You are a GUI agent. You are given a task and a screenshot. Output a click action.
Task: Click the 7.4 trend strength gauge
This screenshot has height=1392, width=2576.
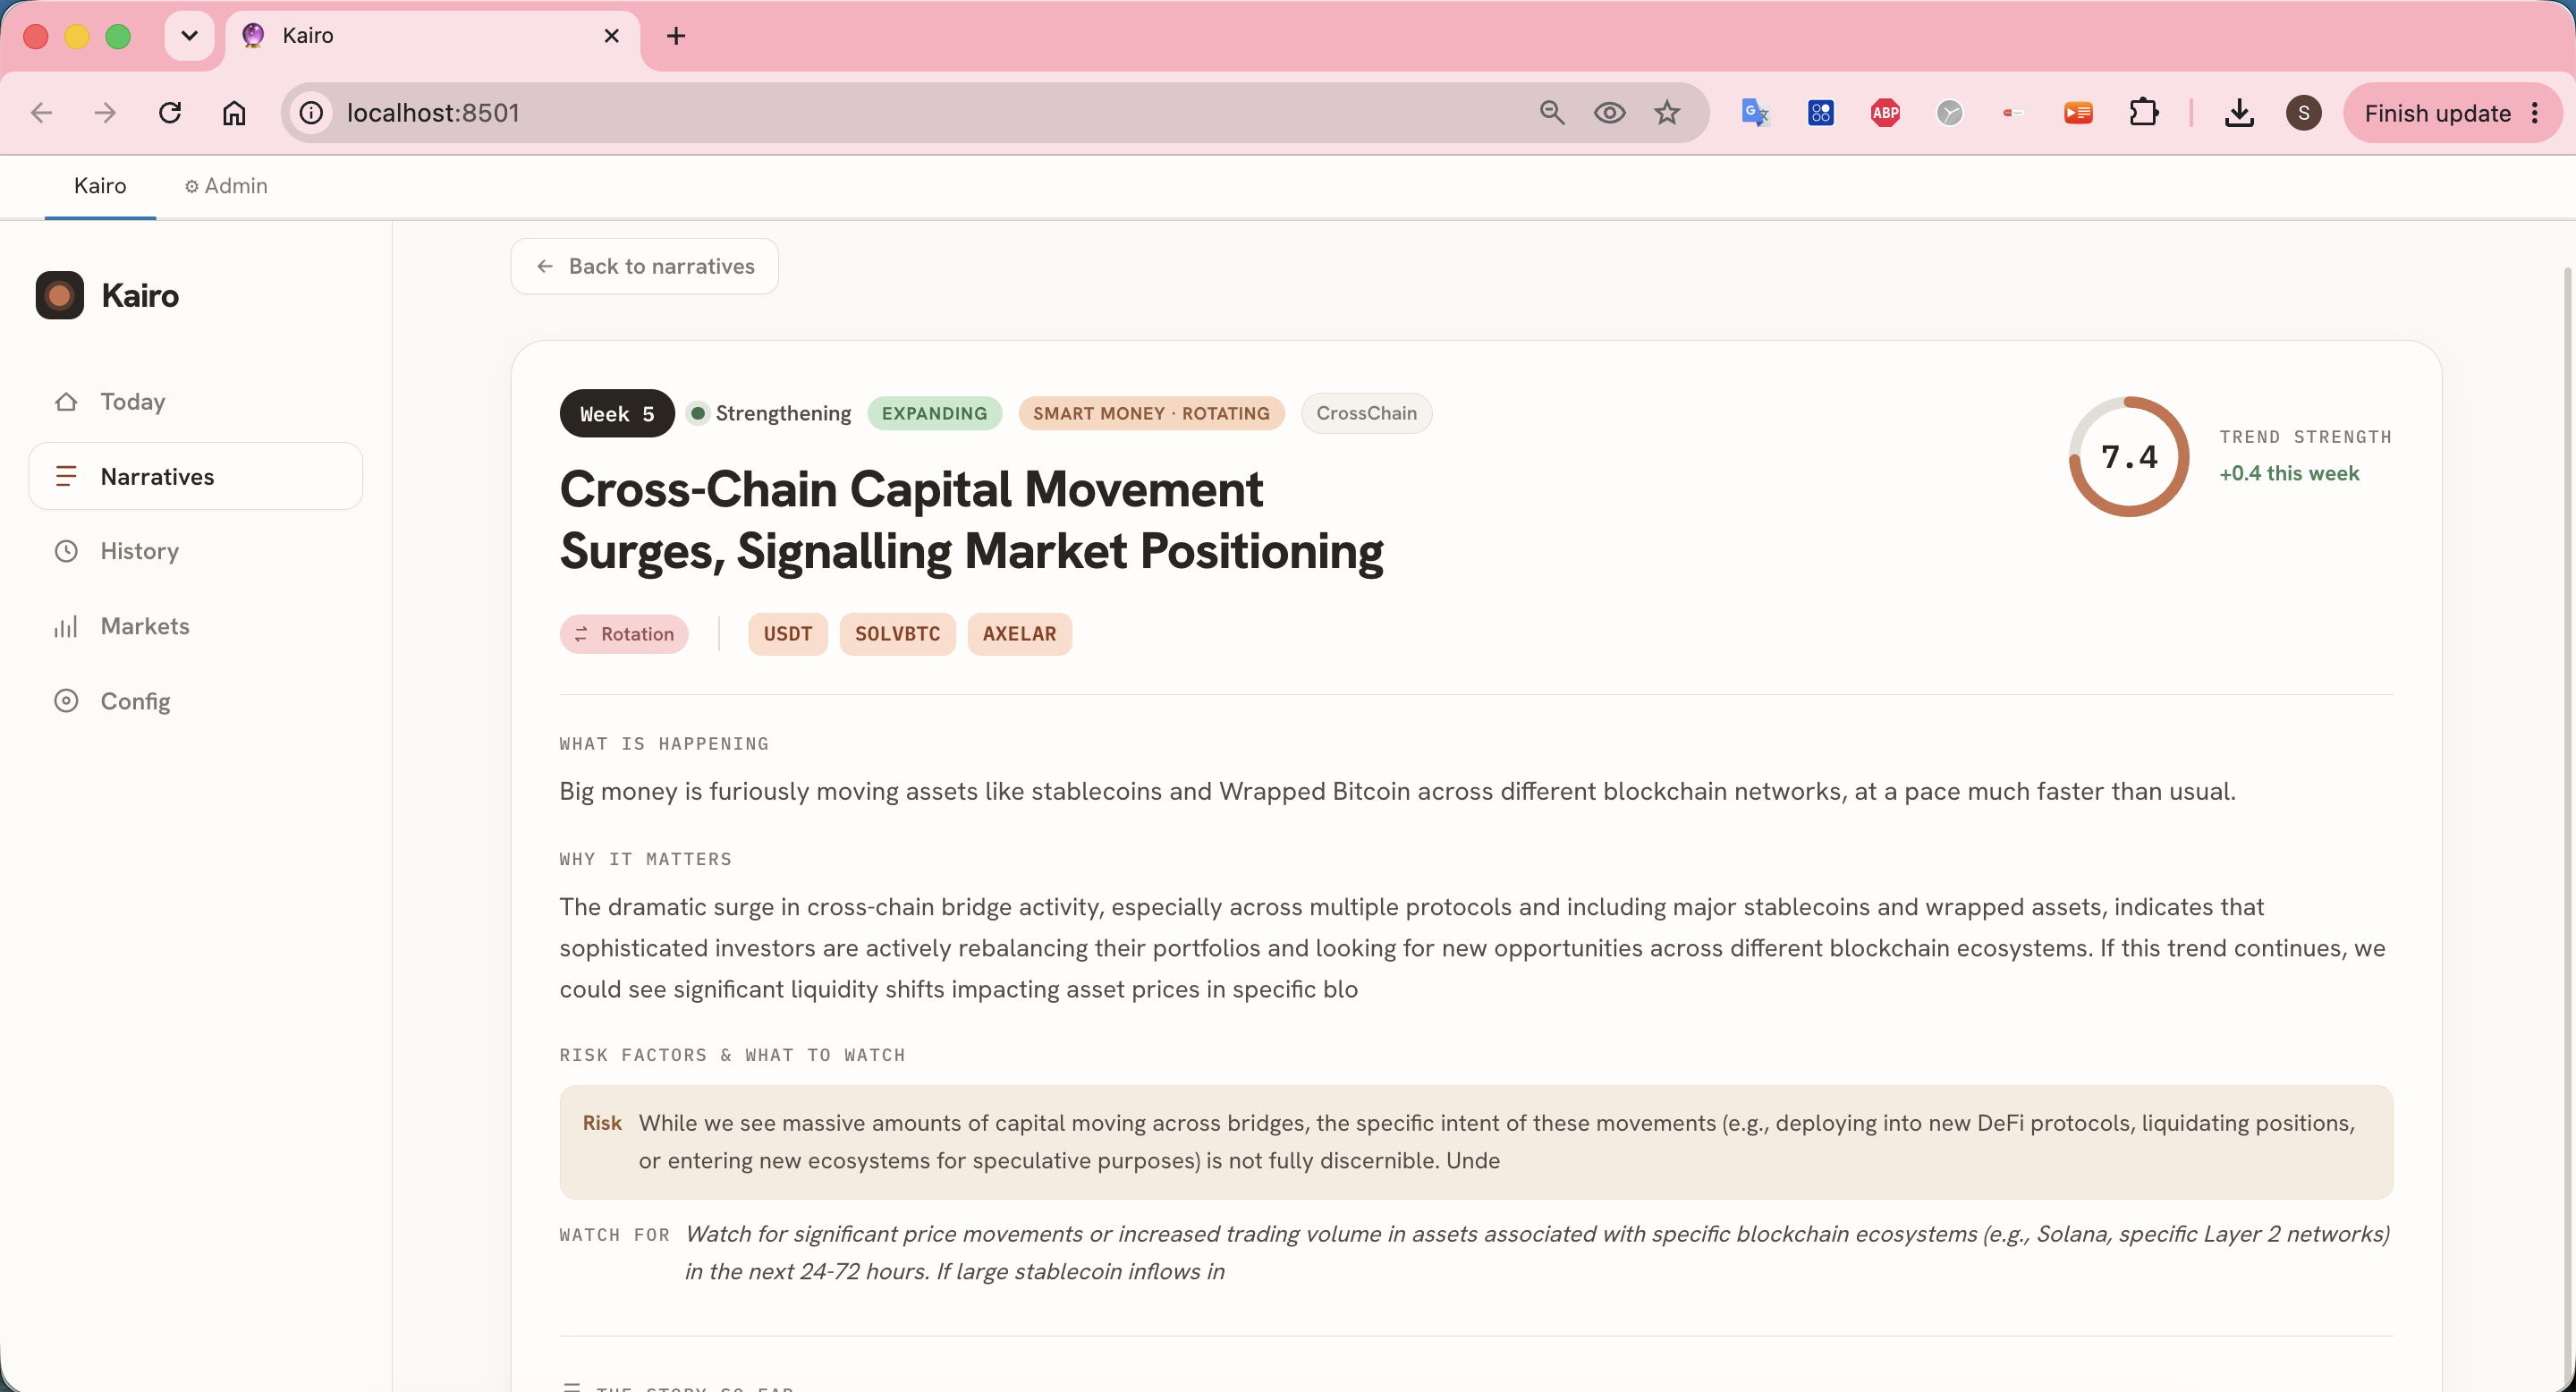coord(2129,457)
